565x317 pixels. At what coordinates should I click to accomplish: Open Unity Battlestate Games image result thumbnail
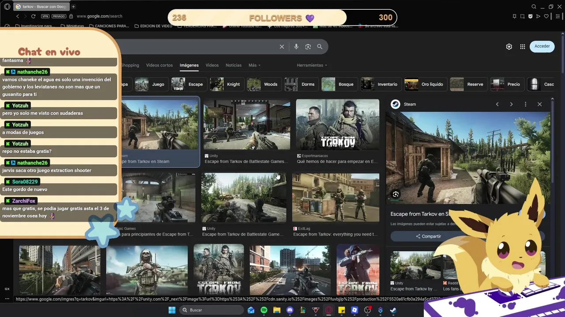[247, 125]
